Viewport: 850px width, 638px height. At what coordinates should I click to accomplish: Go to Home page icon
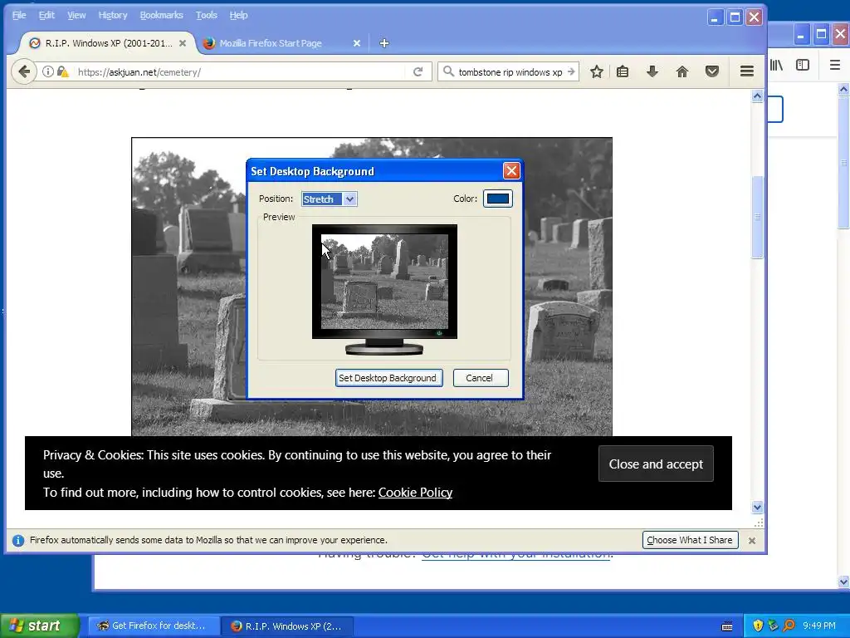pos(682,71)
